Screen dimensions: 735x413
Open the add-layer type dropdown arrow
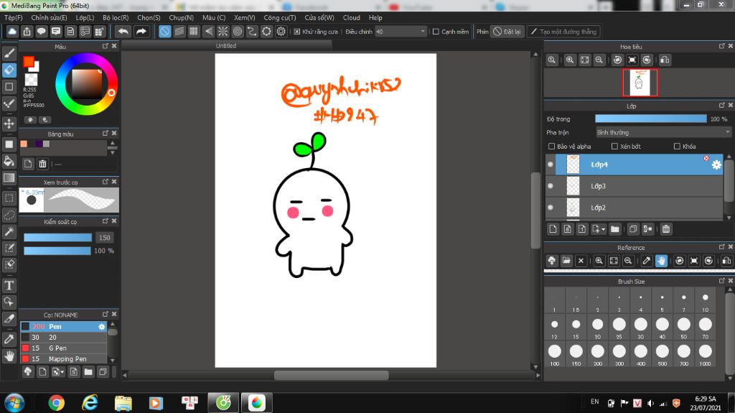[603, 229]
